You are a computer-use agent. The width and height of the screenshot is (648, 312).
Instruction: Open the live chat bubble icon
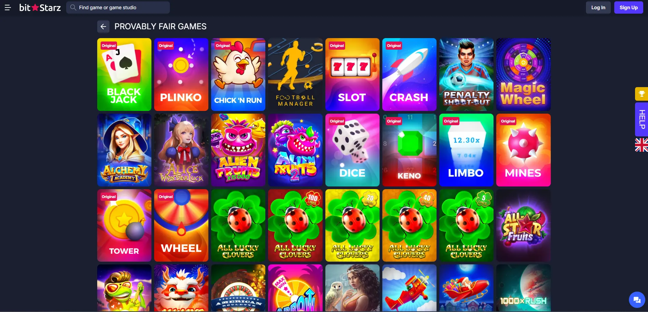point(637,300)
